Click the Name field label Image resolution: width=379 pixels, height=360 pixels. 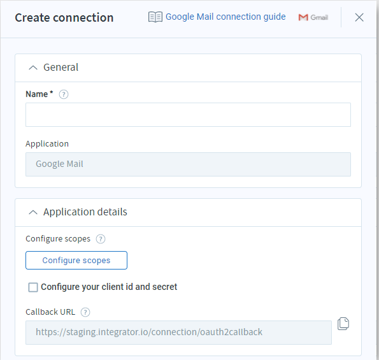[39, 94]
